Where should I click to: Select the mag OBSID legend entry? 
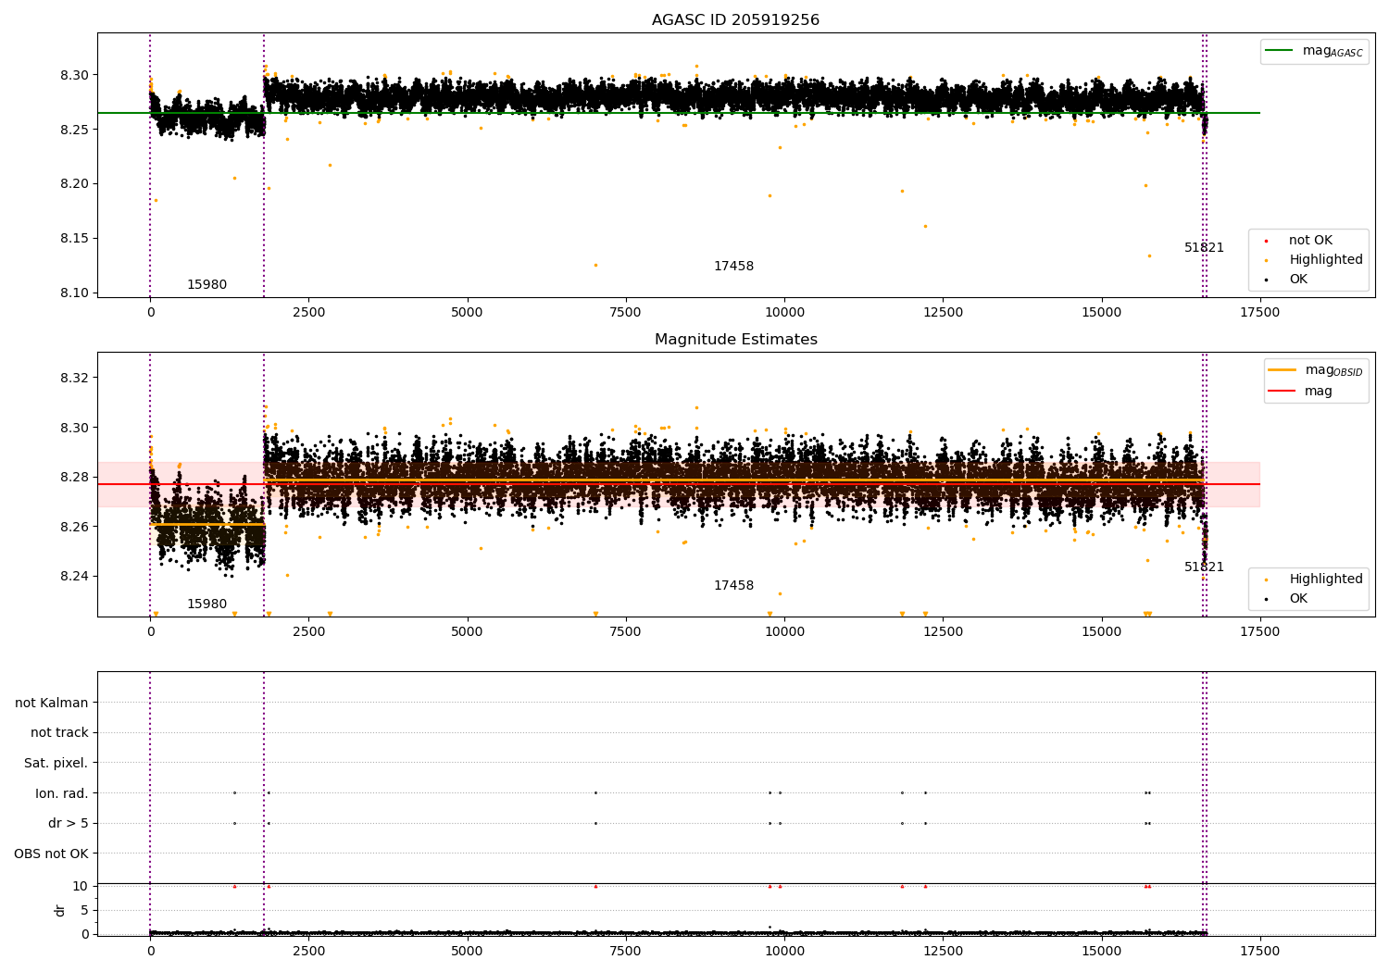tap(1315, 370)
